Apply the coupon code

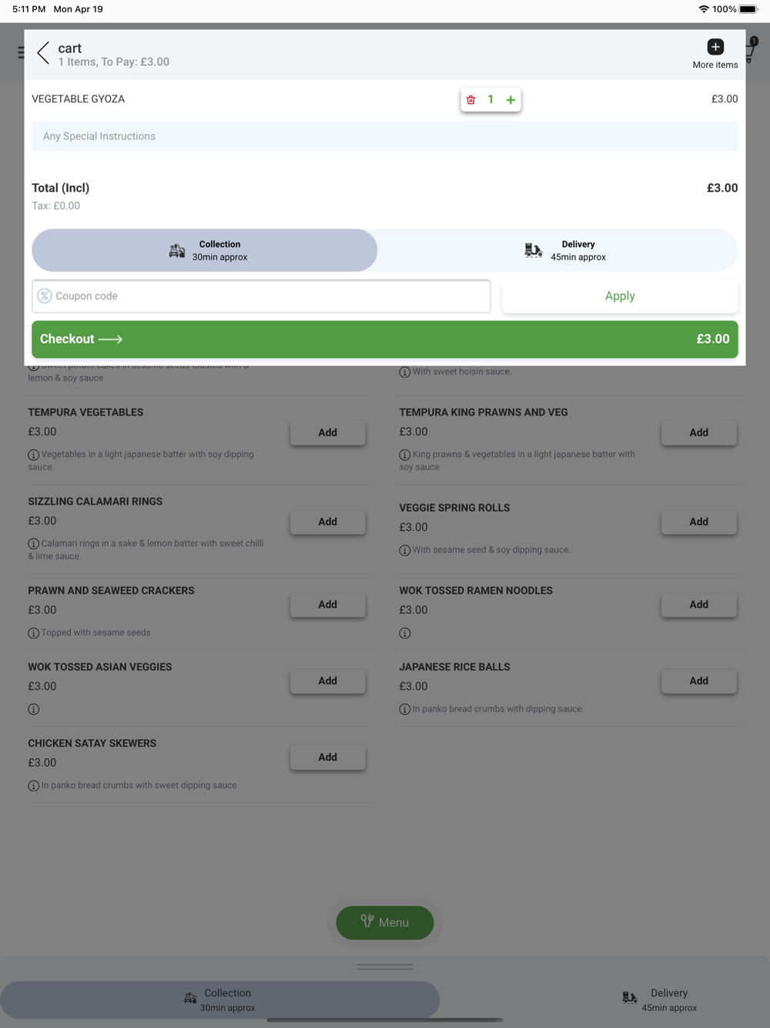click(x=620, y=296)
